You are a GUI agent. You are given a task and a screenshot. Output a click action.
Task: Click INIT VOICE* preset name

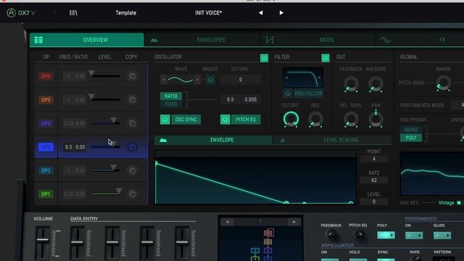tap(208, 13)
